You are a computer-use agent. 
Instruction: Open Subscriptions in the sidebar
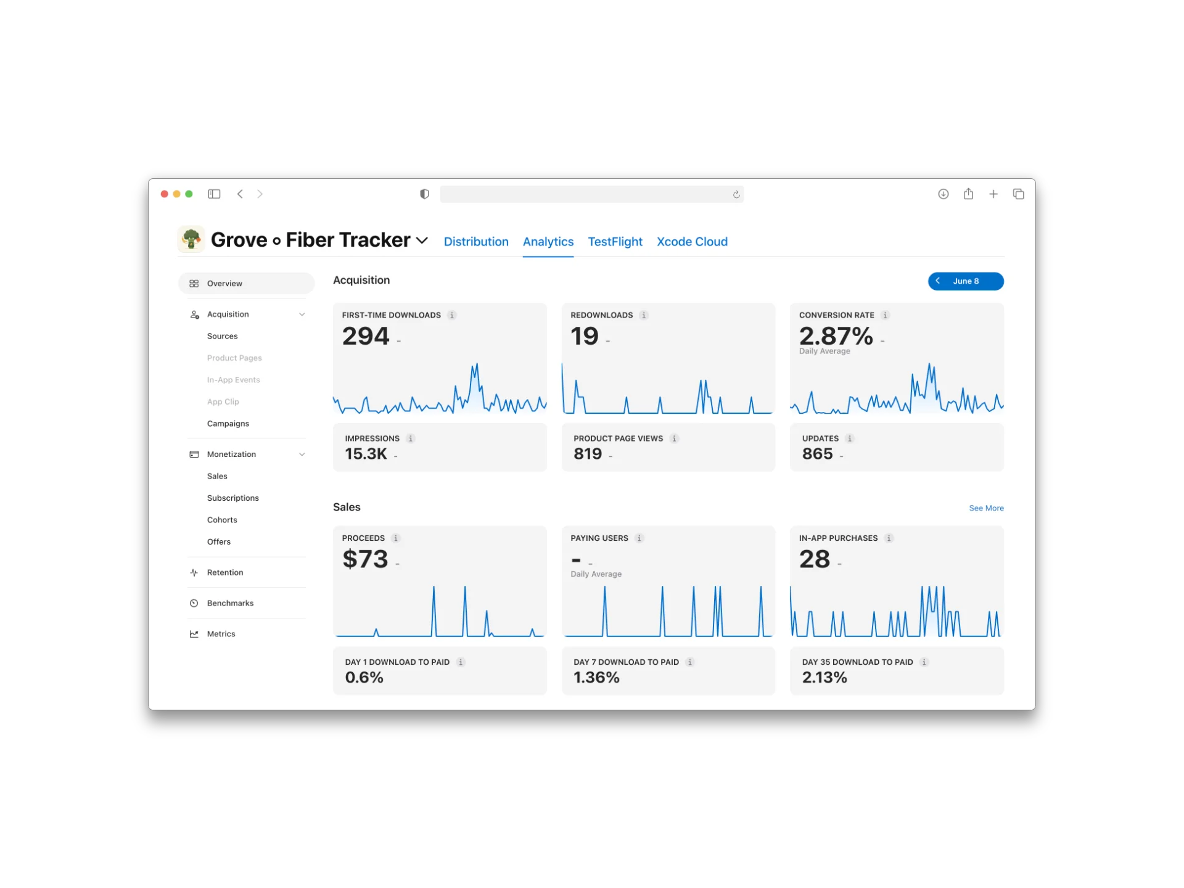click(x=233, y=498)
